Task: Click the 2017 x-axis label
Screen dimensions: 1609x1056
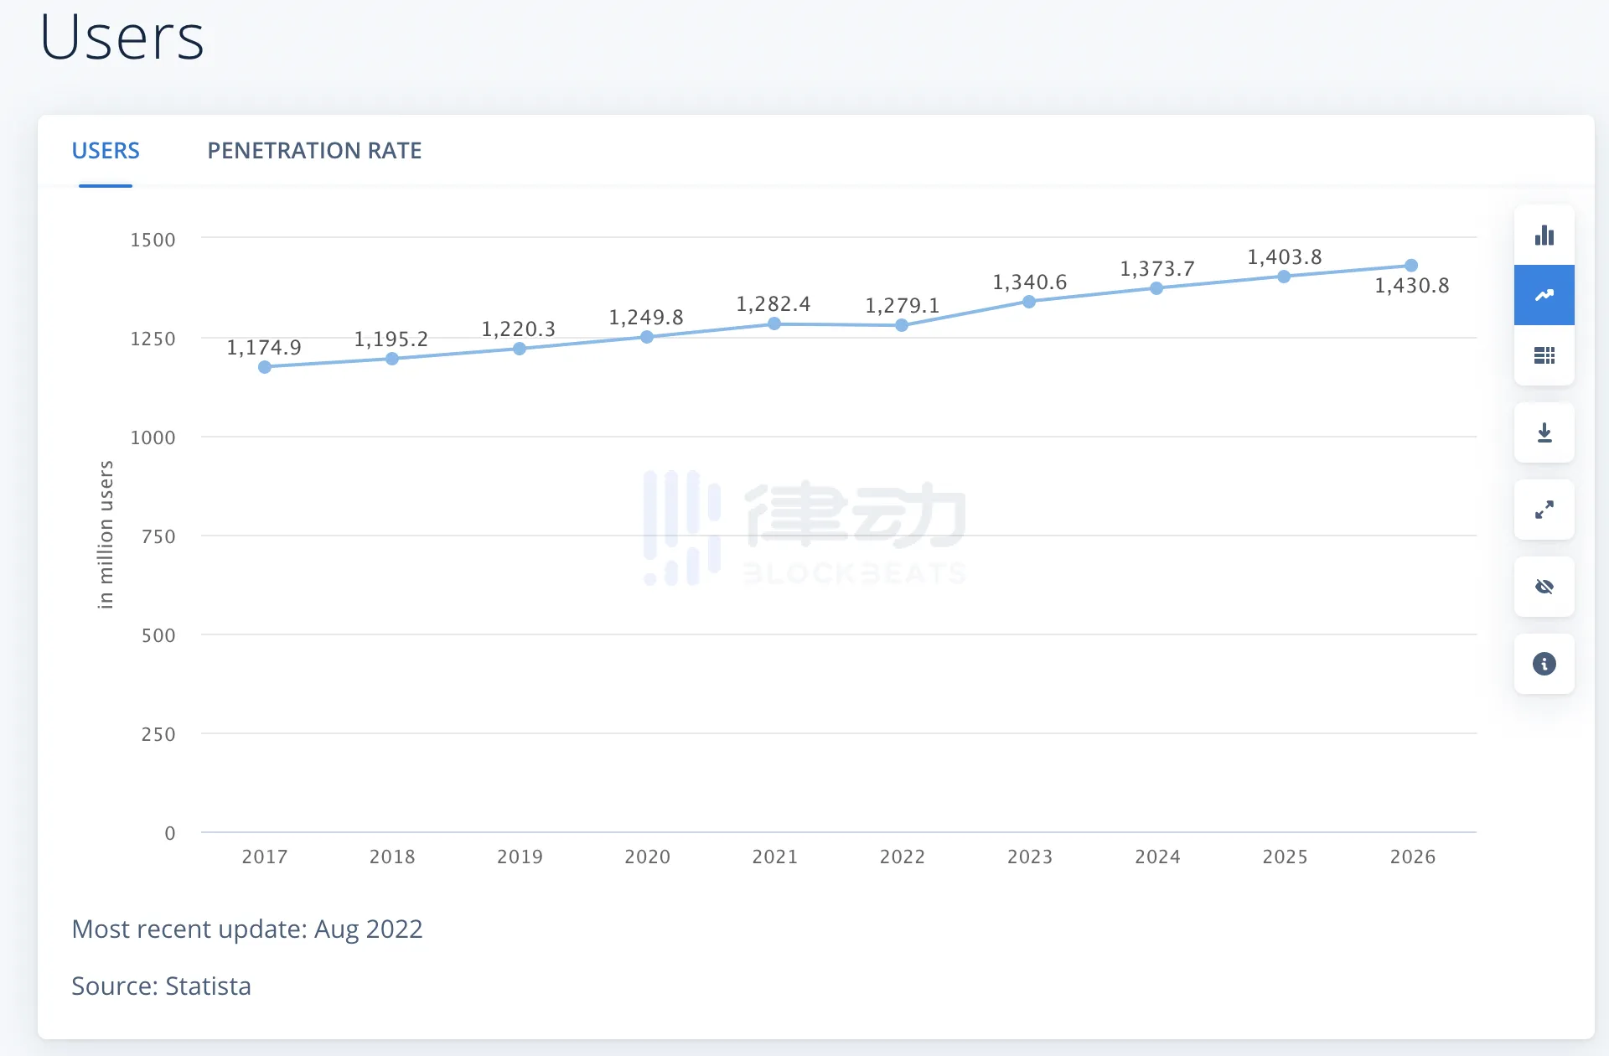Action: point(265,857)
